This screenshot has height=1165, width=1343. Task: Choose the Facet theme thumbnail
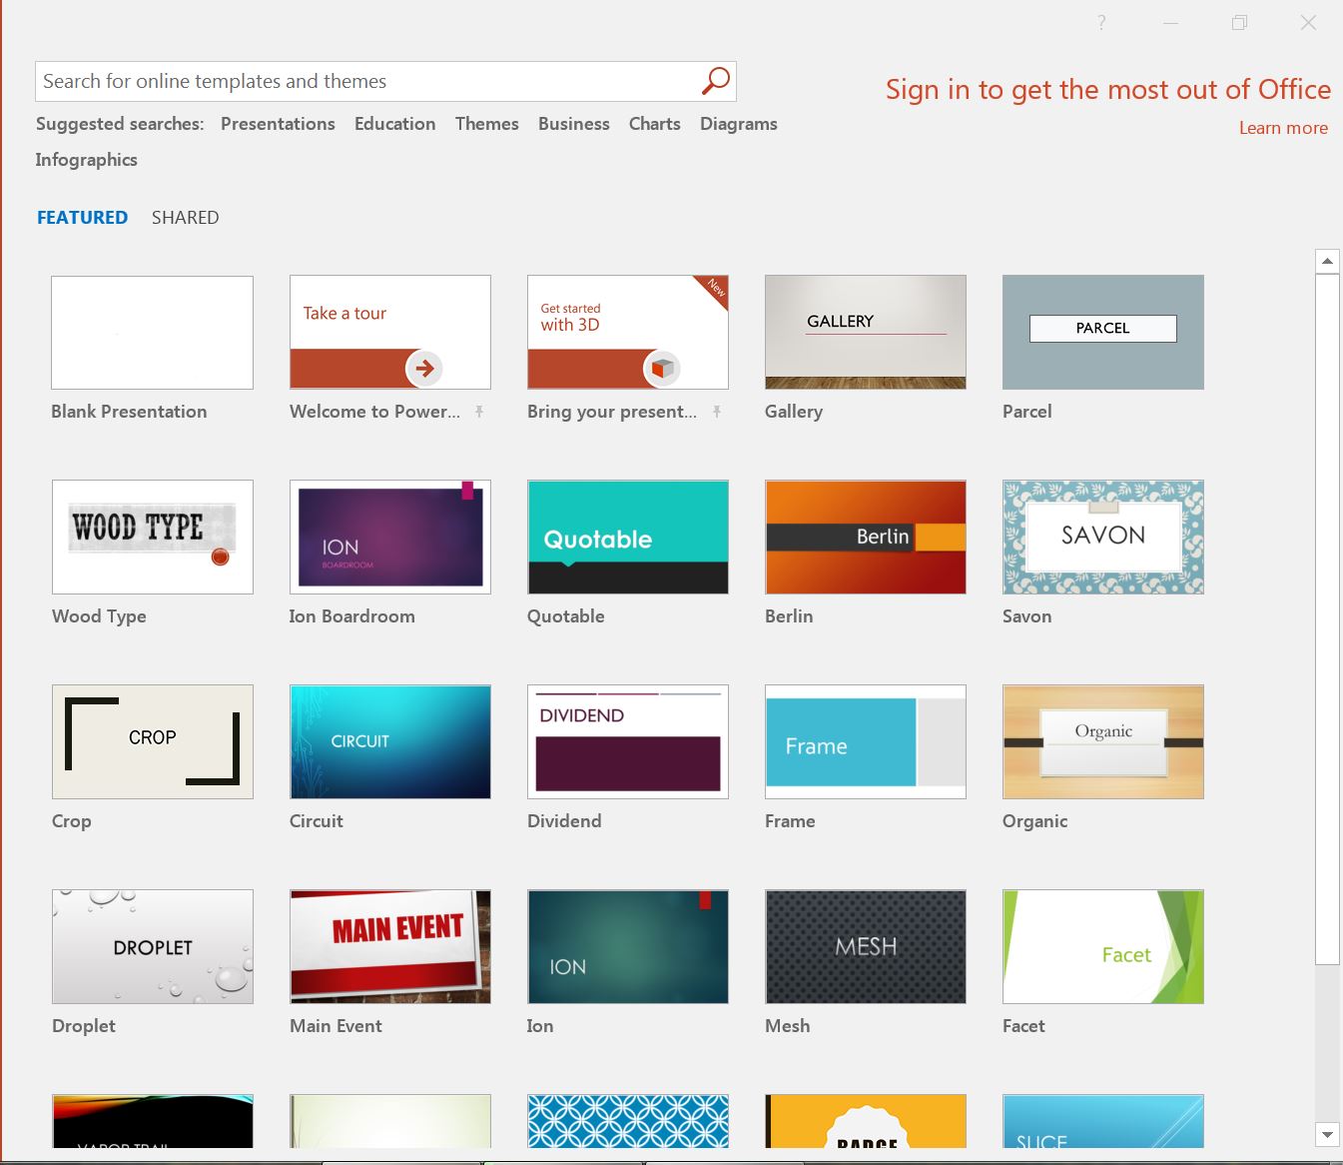pyautogui.click(x=1102, y=947)
